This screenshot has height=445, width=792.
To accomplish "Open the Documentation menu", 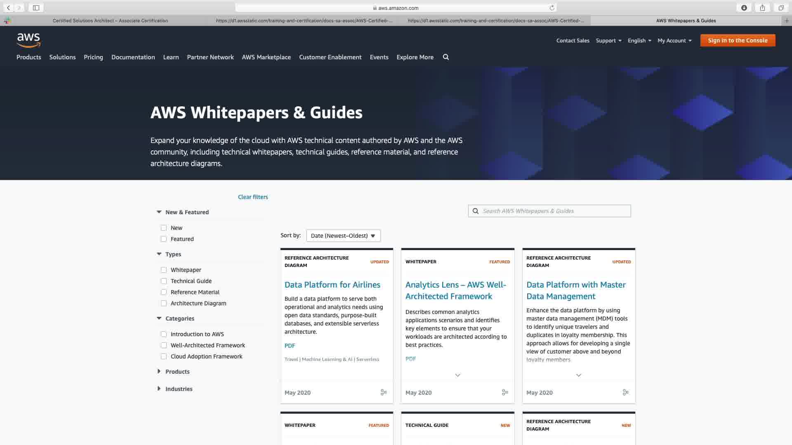I will (133, 57).
